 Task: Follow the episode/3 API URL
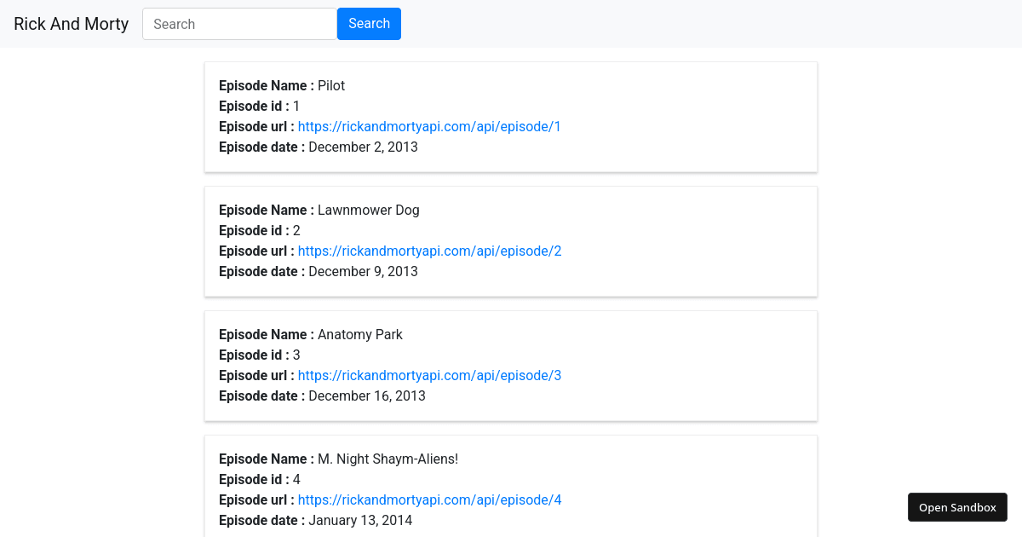429,376
